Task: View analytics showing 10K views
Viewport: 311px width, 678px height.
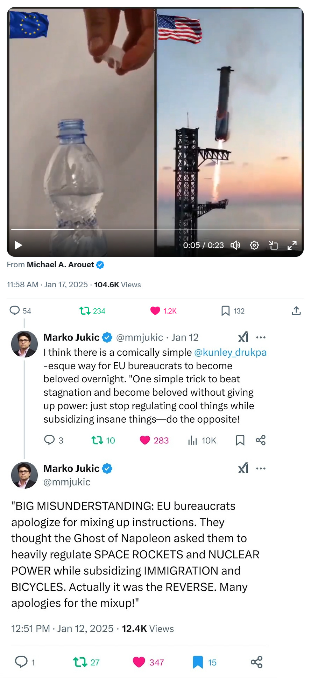Action: [202, 440]
